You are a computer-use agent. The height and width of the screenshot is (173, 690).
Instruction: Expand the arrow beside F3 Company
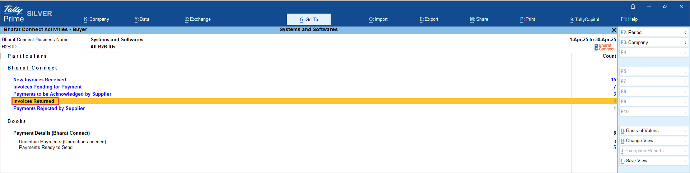(685, 43)
